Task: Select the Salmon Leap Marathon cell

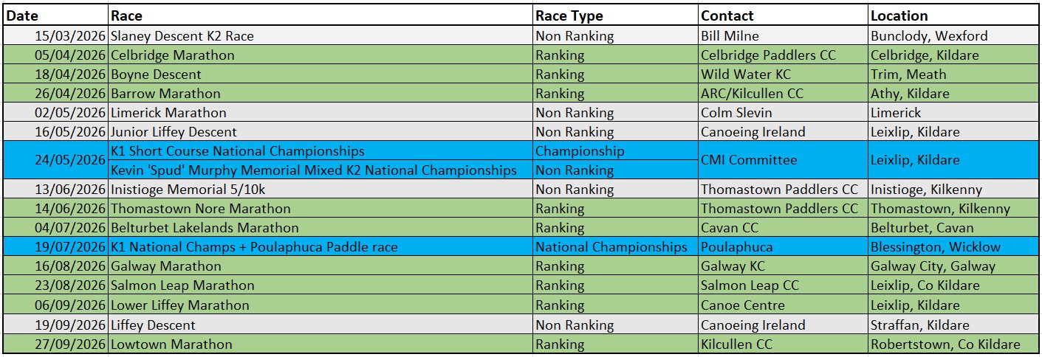Action: (321, 285)
